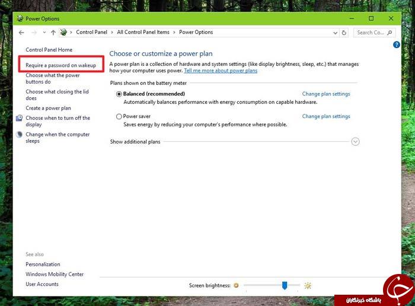
Task: Open Tell me more about power plans
Action: pyautogui.click(x=221, y=71)
